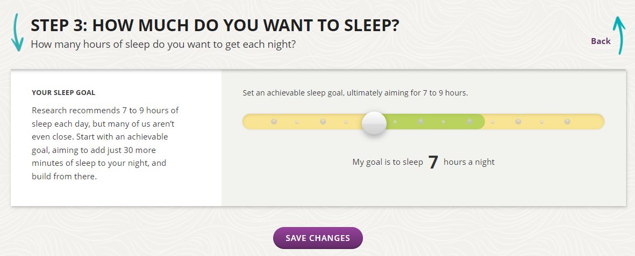Select the 9-hour dot ending green range
Viewport: 635px width, 256px height.
pyautogui.click(x=469, y=121)
